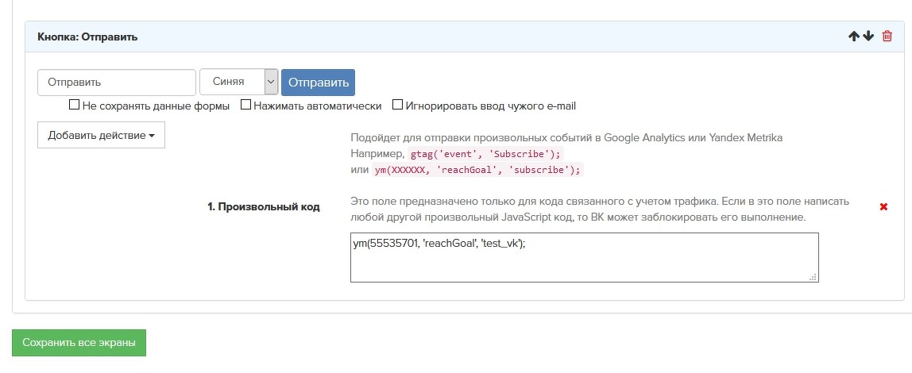Delete the block using the red trash icon

887,37
